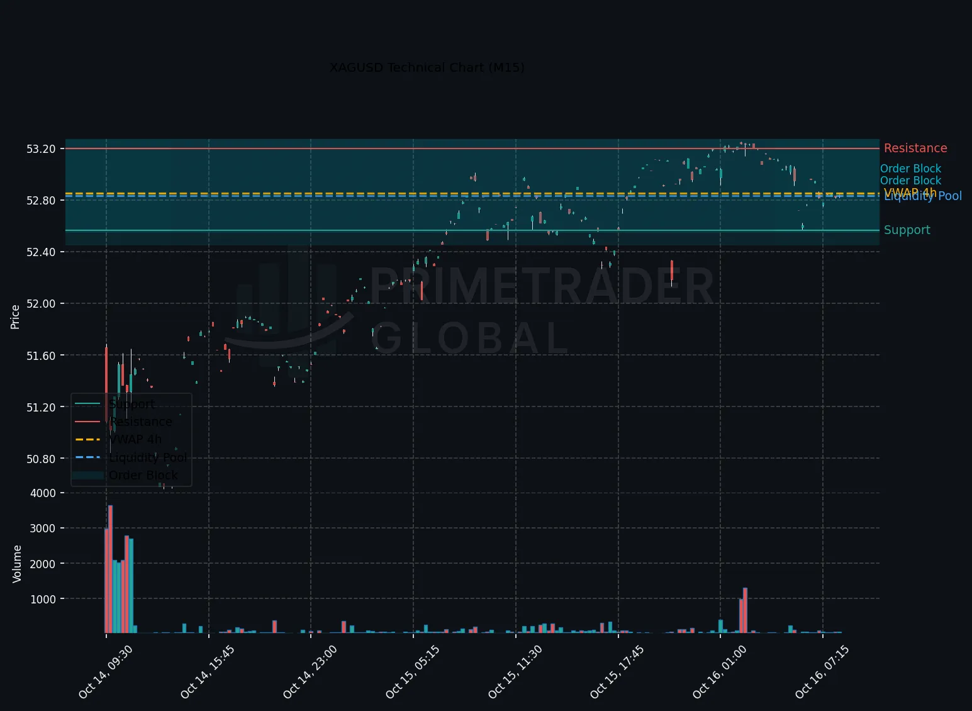This screenshot has width=972, height=711.
Task: Click the red volume spike bar after Oct 16, 01:00
Action: 745,610
